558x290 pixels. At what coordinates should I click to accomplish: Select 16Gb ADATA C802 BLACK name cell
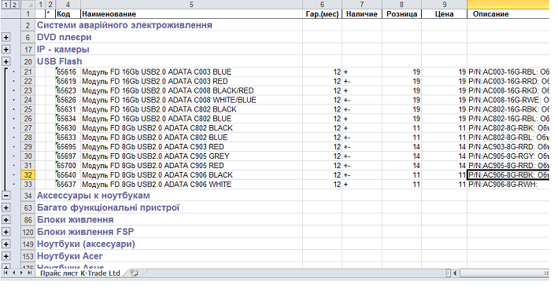pyautogui.click(x=191, y=109)
